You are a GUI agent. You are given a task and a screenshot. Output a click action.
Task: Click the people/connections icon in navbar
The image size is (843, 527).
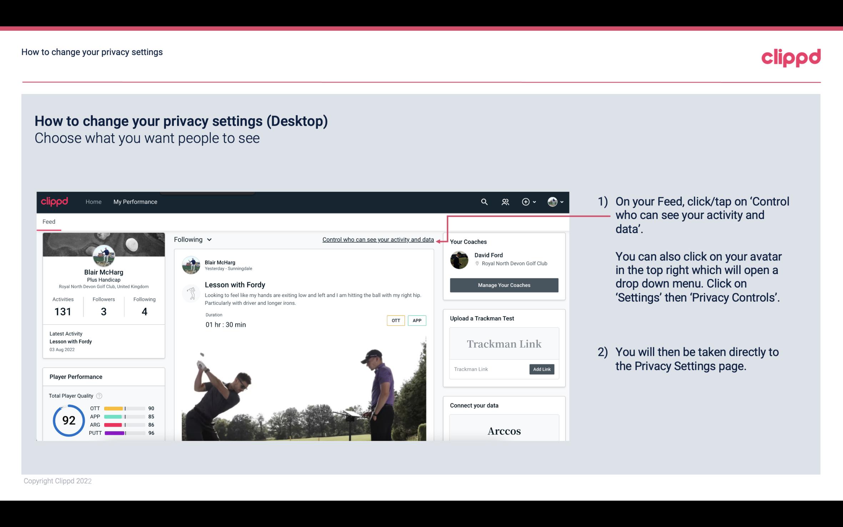coord(505,202)
